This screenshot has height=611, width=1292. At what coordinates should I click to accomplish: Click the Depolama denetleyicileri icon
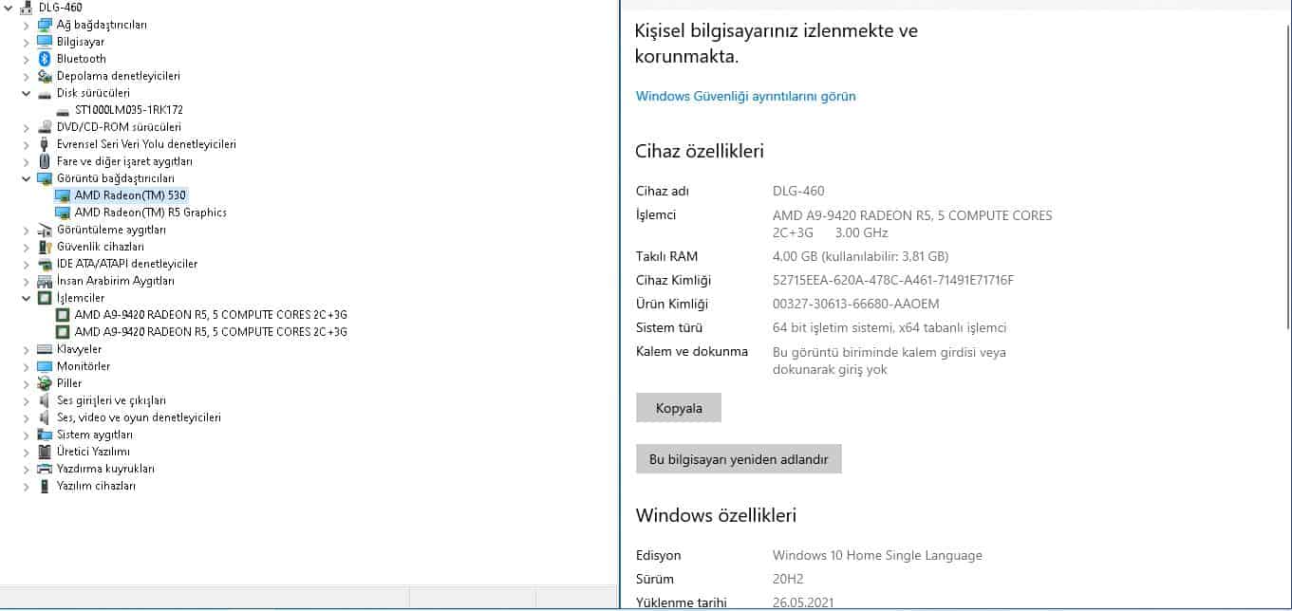point(44,76)
